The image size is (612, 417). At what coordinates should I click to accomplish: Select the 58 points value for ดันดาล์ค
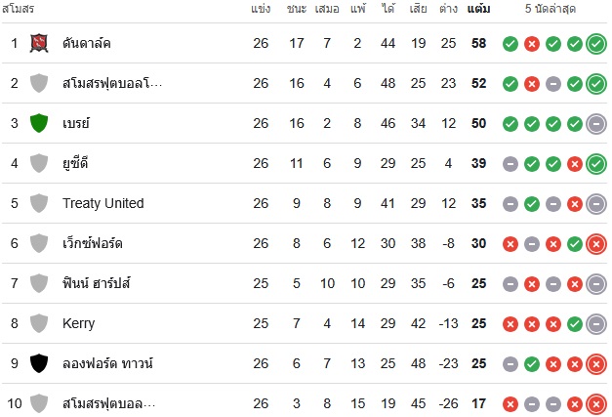click(x=478, y=43)
